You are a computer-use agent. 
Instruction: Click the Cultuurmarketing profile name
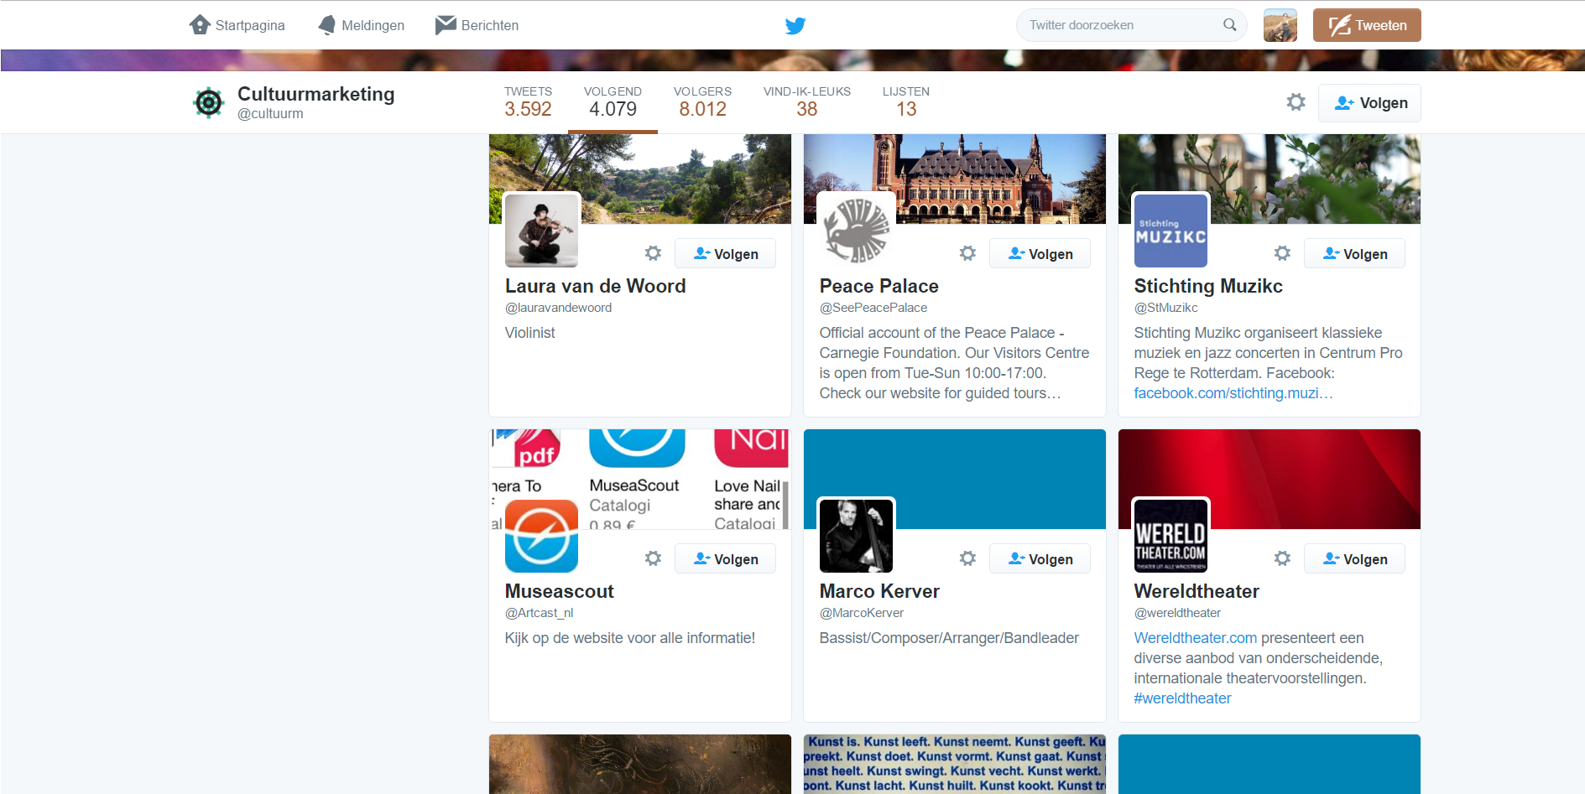[315, 94]
